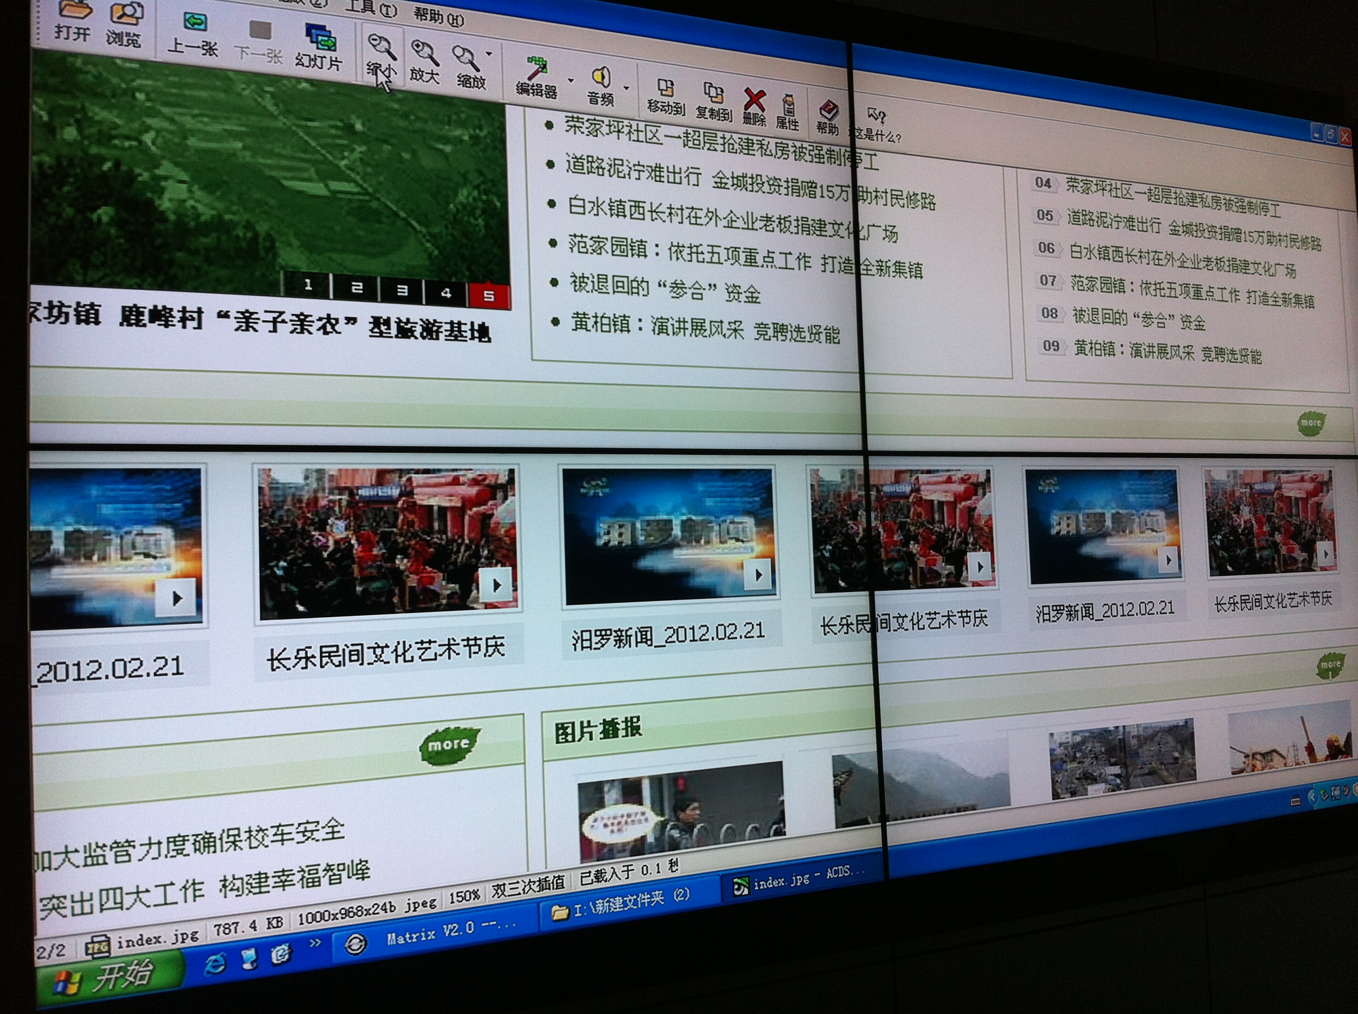Click the greyed 下一张 (Next) button
This screenshot has width=1358, height=1014.
pos(259,42)
